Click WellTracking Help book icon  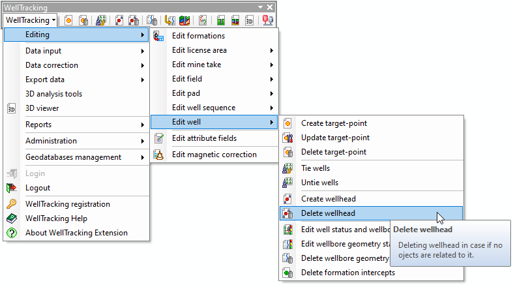coord(12,218)
